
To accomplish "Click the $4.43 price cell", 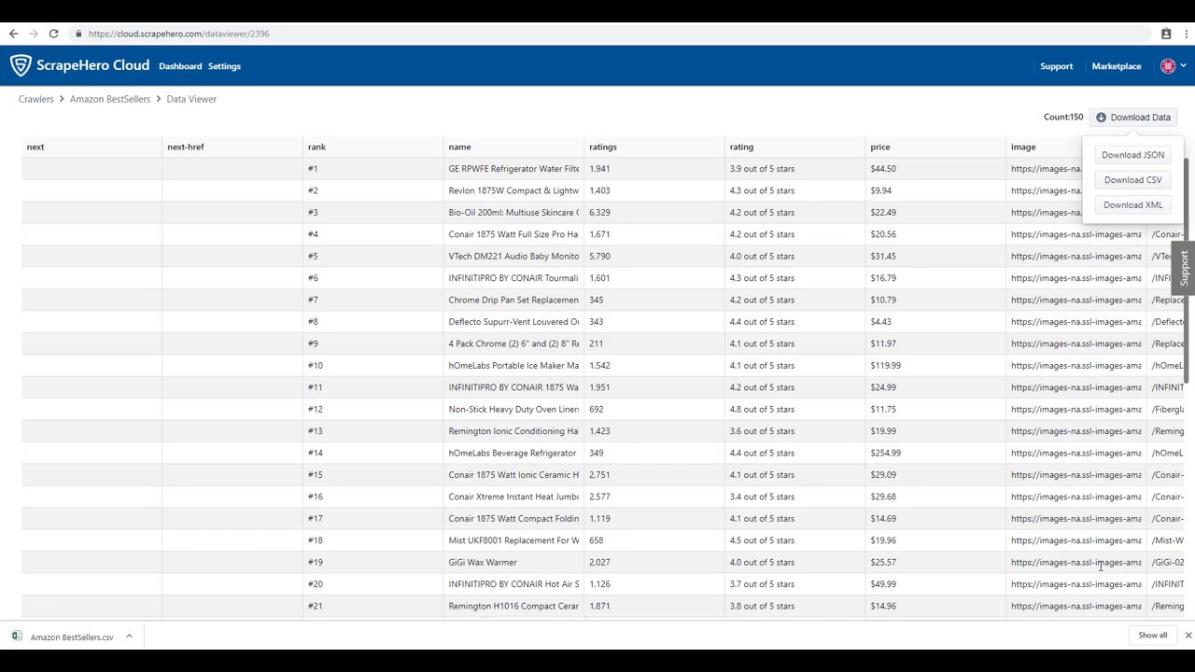I will 935,322.
